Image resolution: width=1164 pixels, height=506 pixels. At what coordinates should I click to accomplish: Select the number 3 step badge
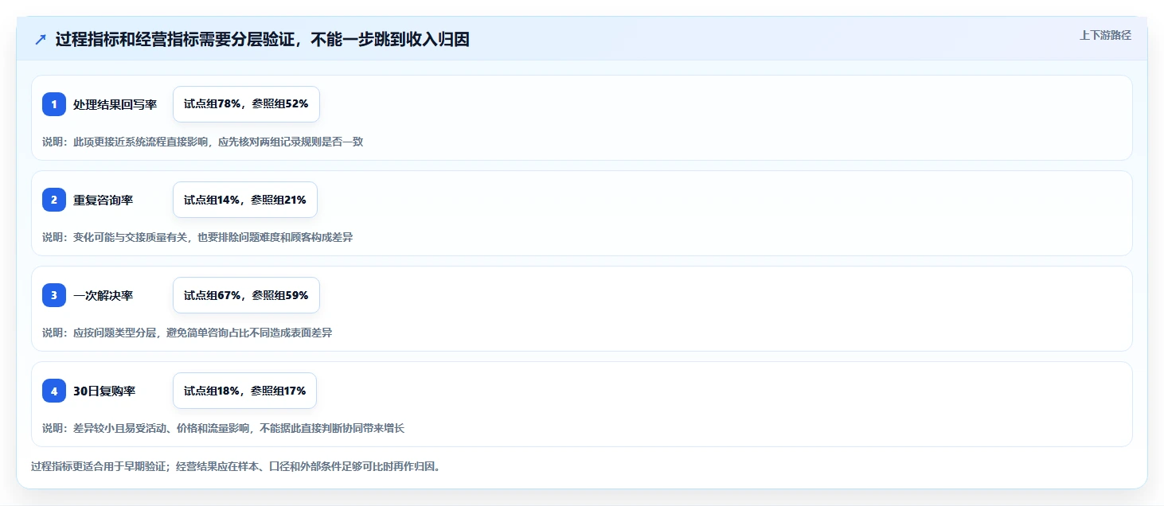54,295
